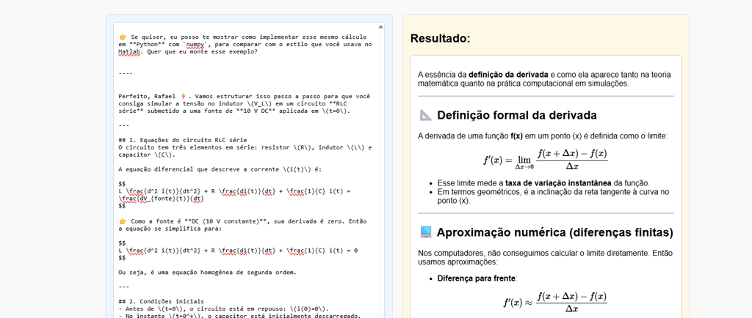752x318 pixels.
Task: Click the lightning emoji after 'Perfeito, Rafael'
Action: click(183, 96)
